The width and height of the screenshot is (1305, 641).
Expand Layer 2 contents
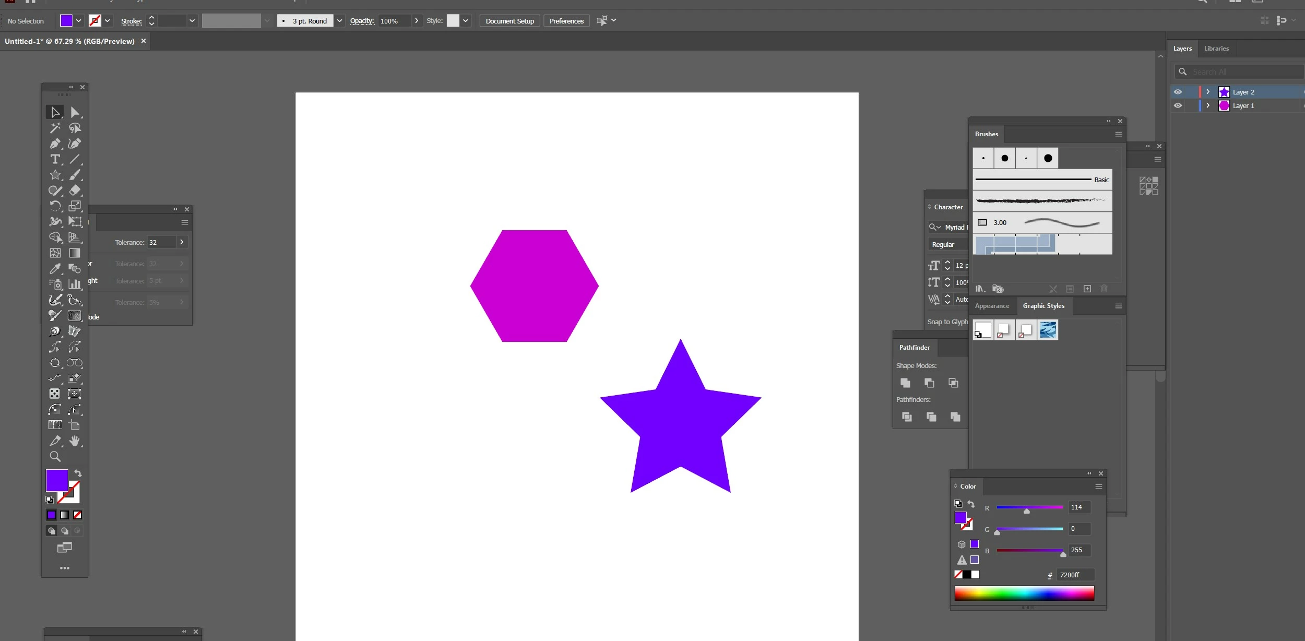click(x=1208, y=92)
